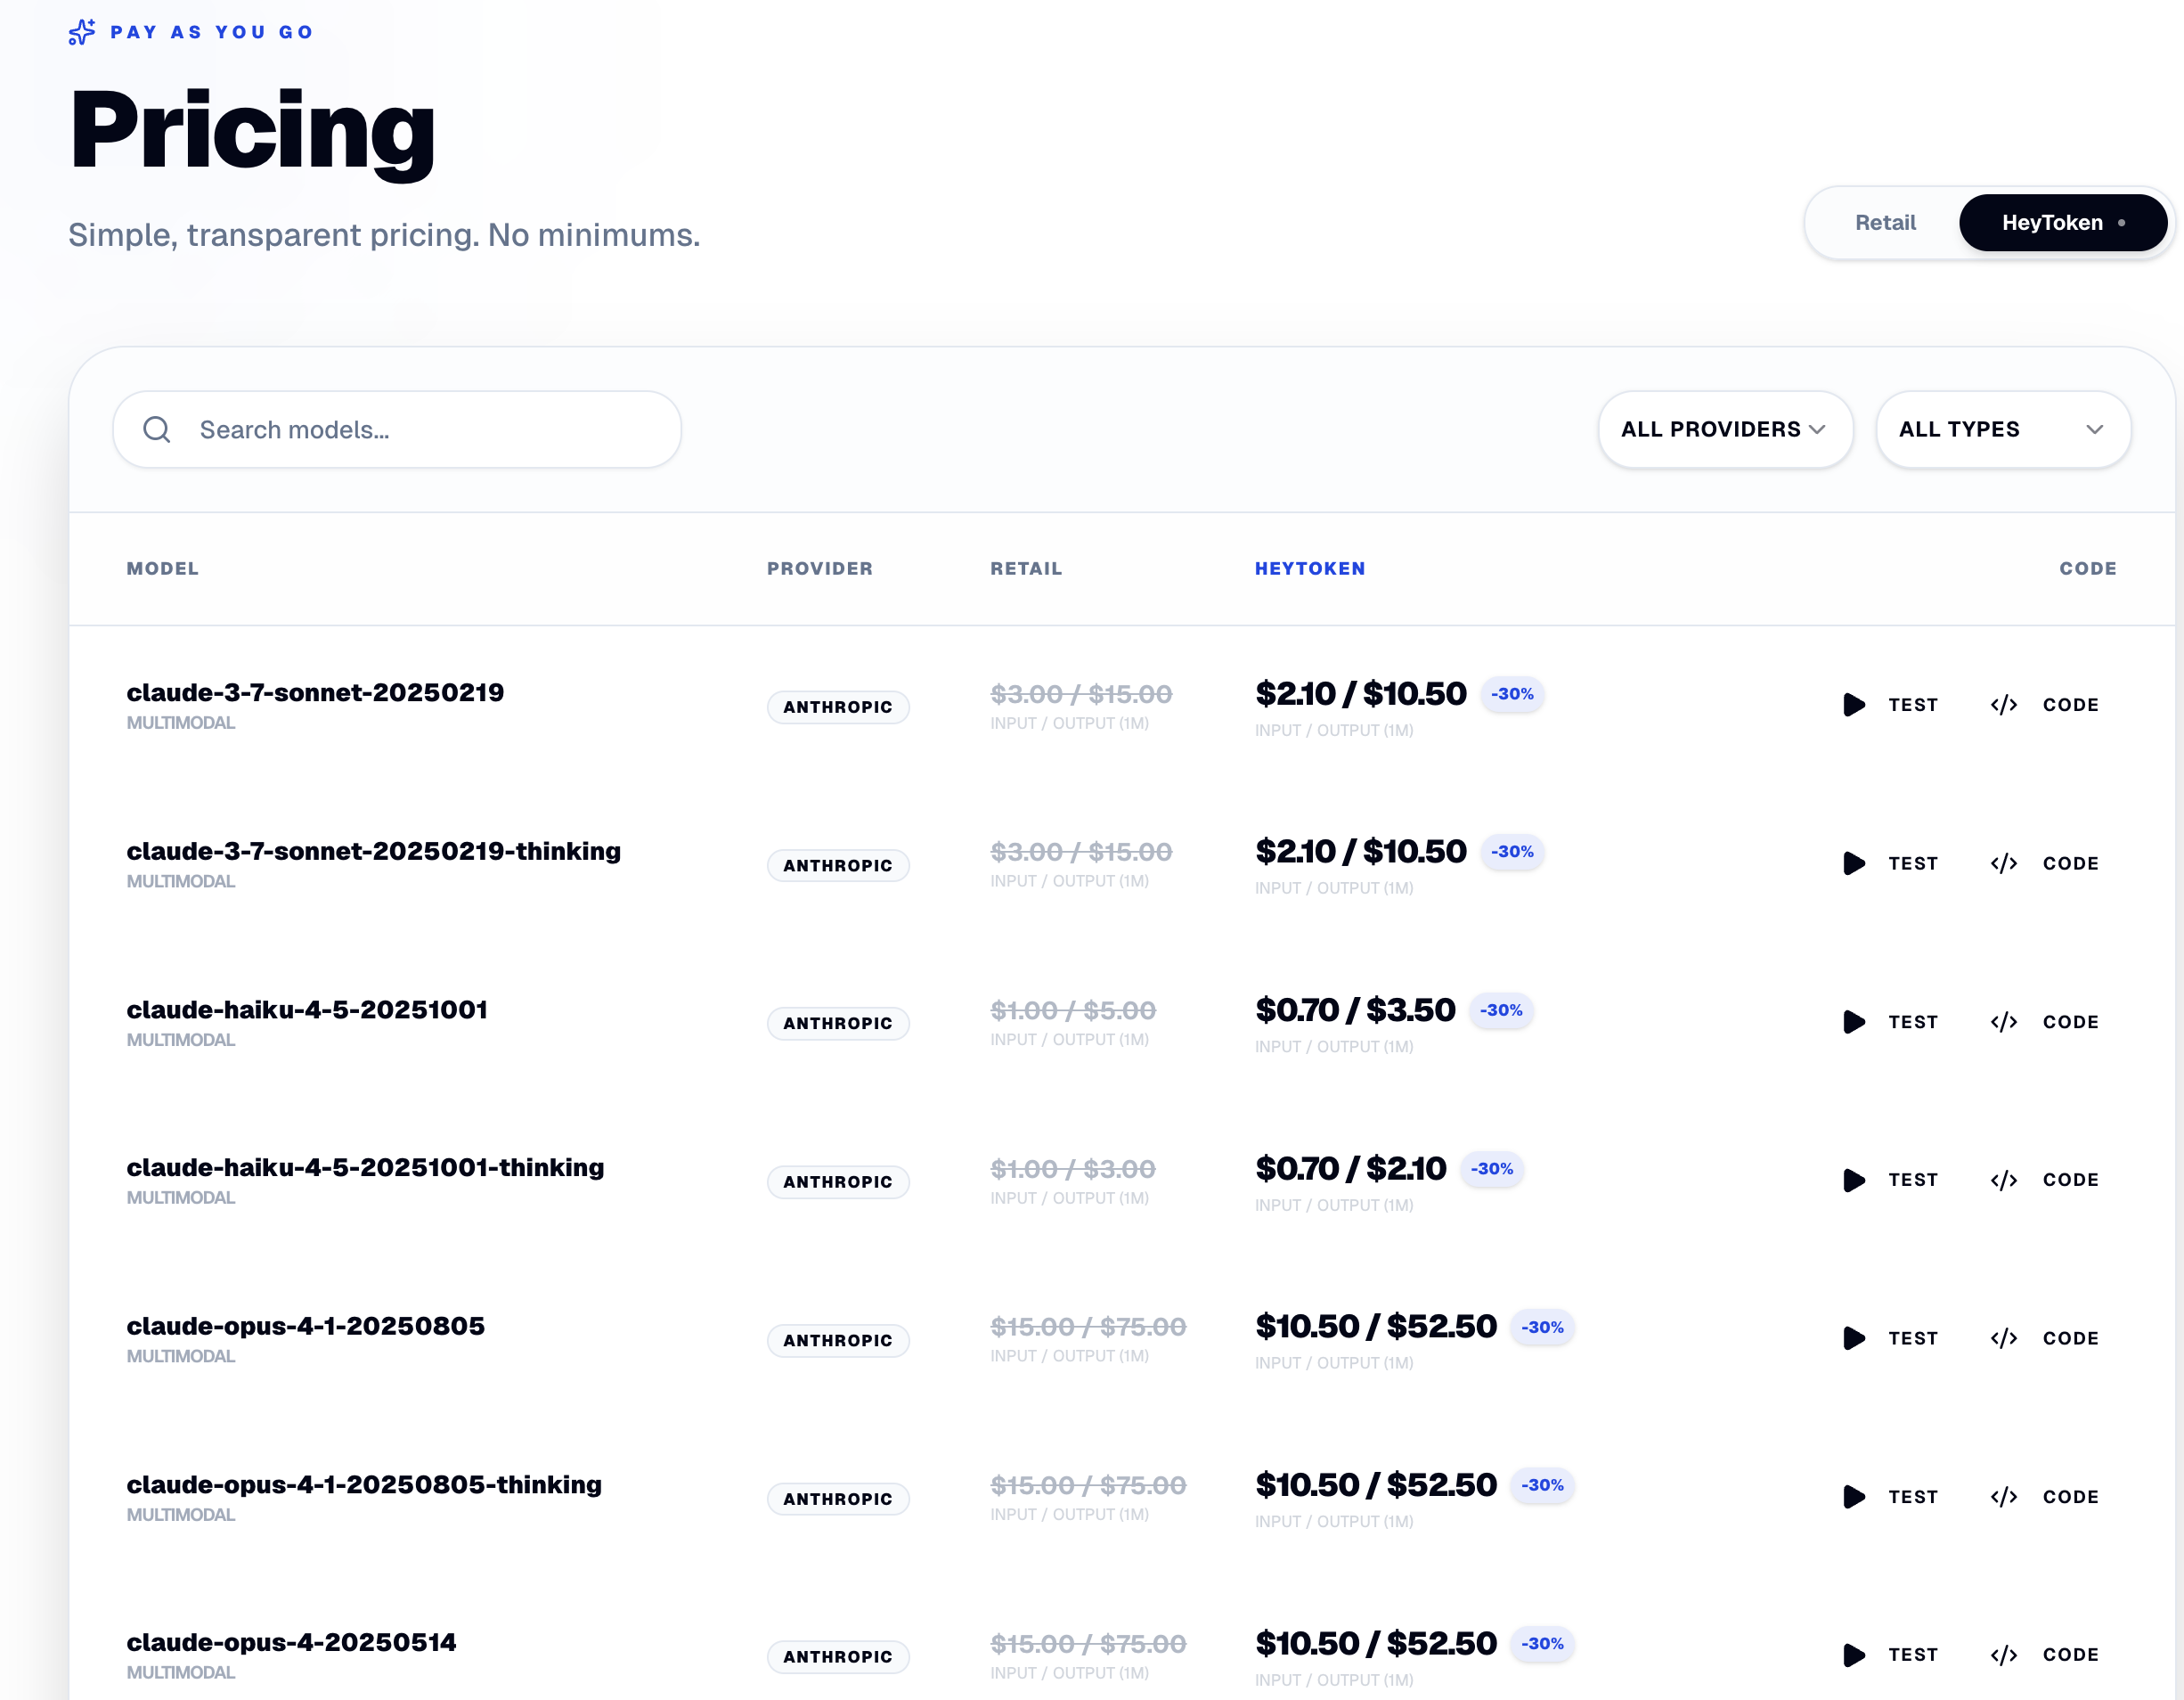Click the magnifying glass in the search bar

point(157,429)
